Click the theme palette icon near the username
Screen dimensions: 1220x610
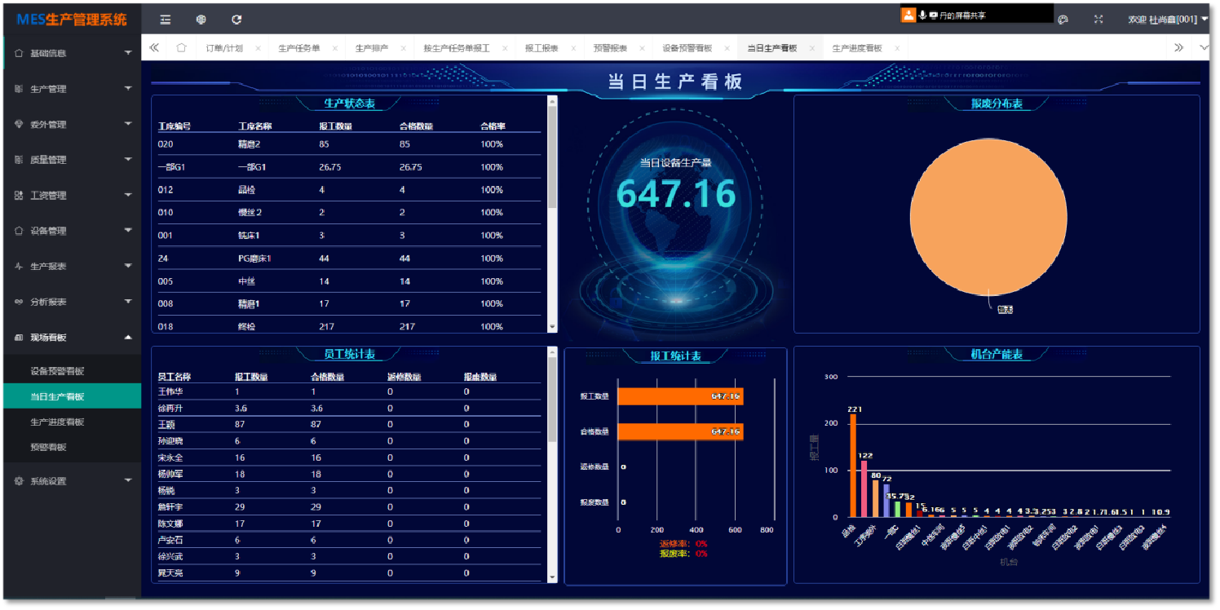(1063, 18)
